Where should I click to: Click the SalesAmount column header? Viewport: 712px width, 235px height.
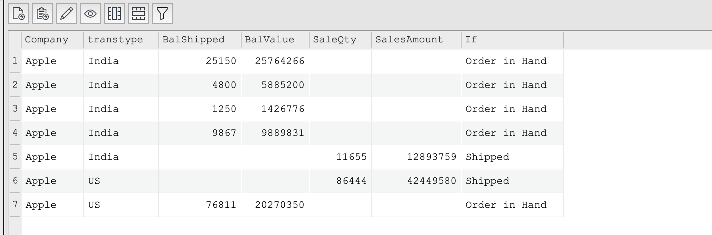click(x=416, y=40)
